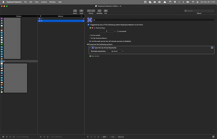This screenshot has width=217, height=139.
Task: Click the Groups column header
Action: [x=19, y=16]
